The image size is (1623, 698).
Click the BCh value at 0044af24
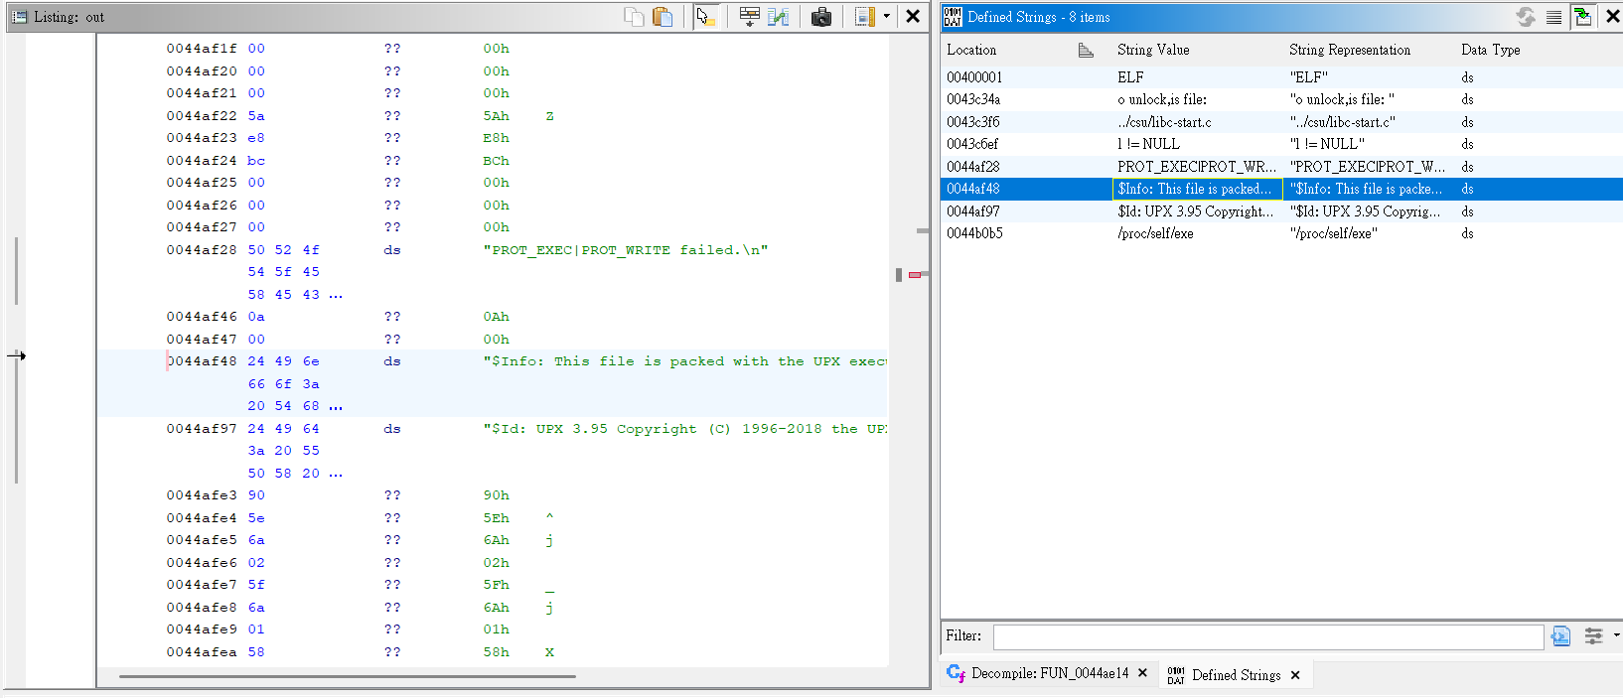pos(497,161)
